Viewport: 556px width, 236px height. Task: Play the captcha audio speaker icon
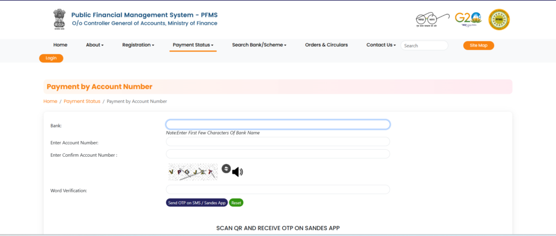[x=237, y=172]
